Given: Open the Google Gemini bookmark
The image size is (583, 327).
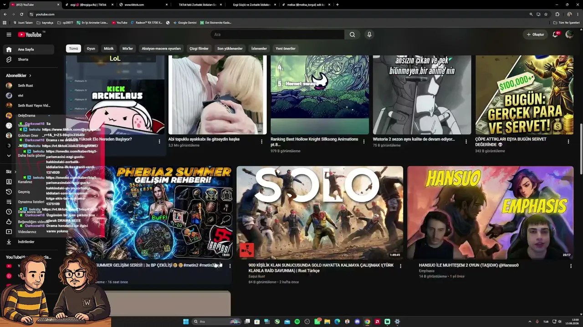Looking at the screenshot, I should pos(184,23).
